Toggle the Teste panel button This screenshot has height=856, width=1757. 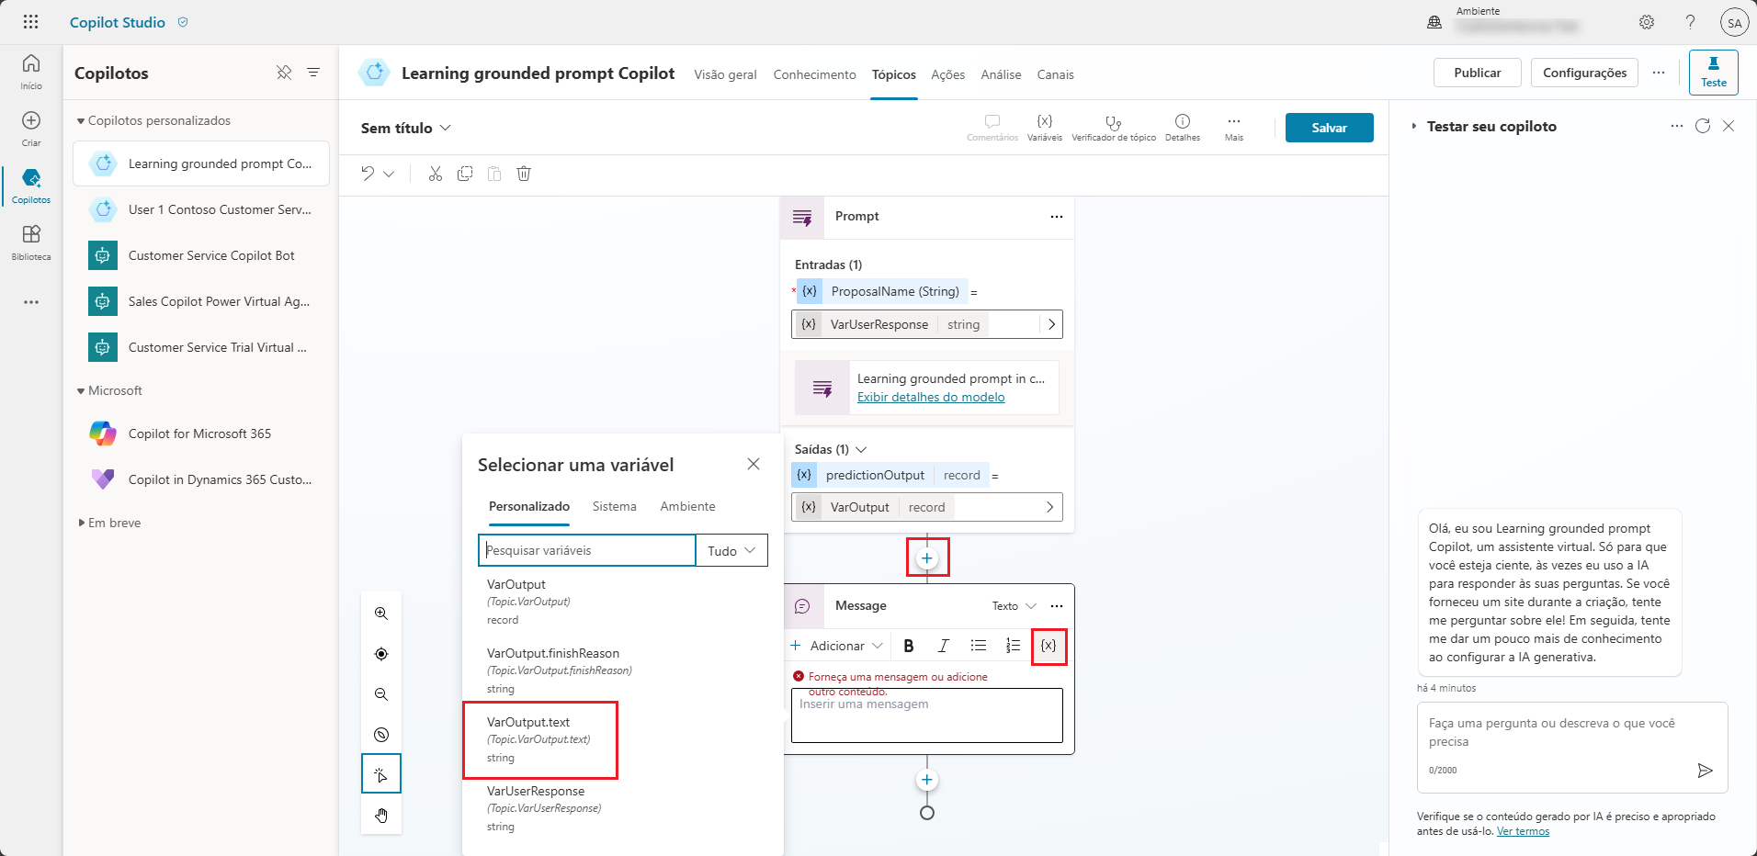tap(1713, 72)
